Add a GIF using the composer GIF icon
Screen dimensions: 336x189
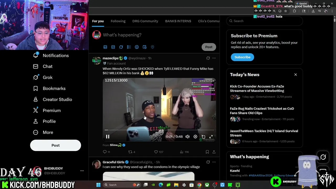[113, 47]
